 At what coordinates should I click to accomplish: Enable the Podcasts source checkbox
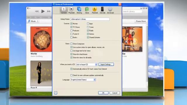tap(71, 31)
